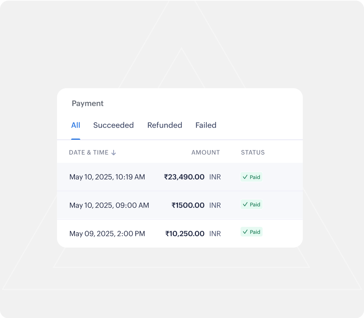Click the downward sort indicator in the date column
This screenshot has width=364, height=318.
(114, 152)
